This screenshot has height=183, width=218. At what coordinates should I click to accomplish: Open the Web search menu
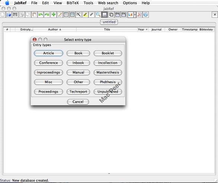tap(108, 3)
